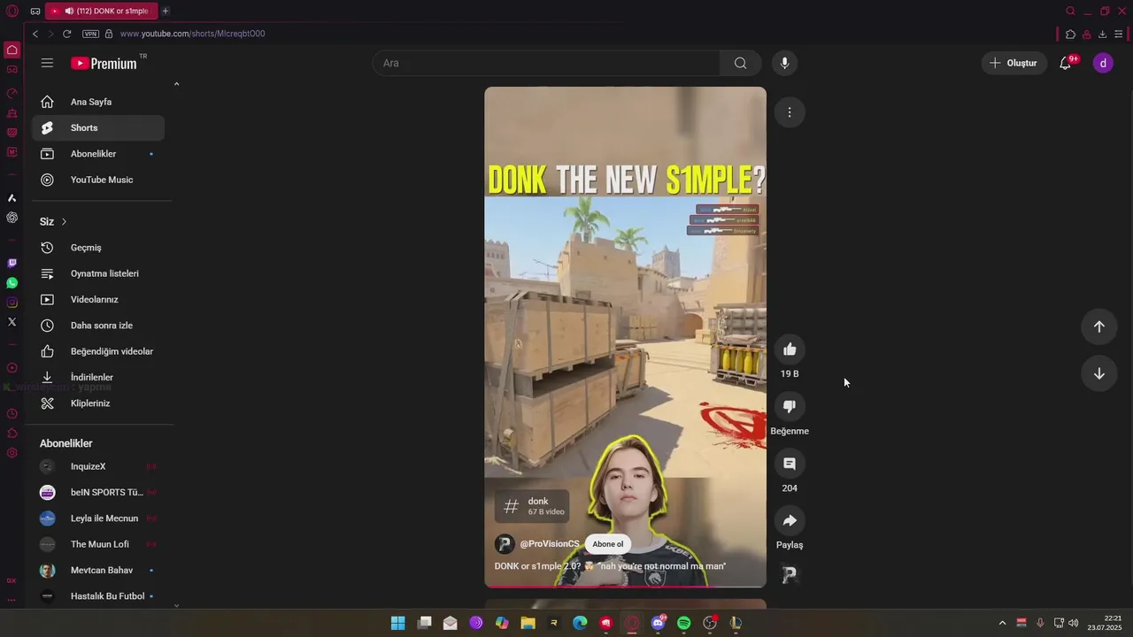The width and height of the screenshot is (1133, 637).
Task: Toggle the Opera VPN badge
Action: (x=90, y=34)
